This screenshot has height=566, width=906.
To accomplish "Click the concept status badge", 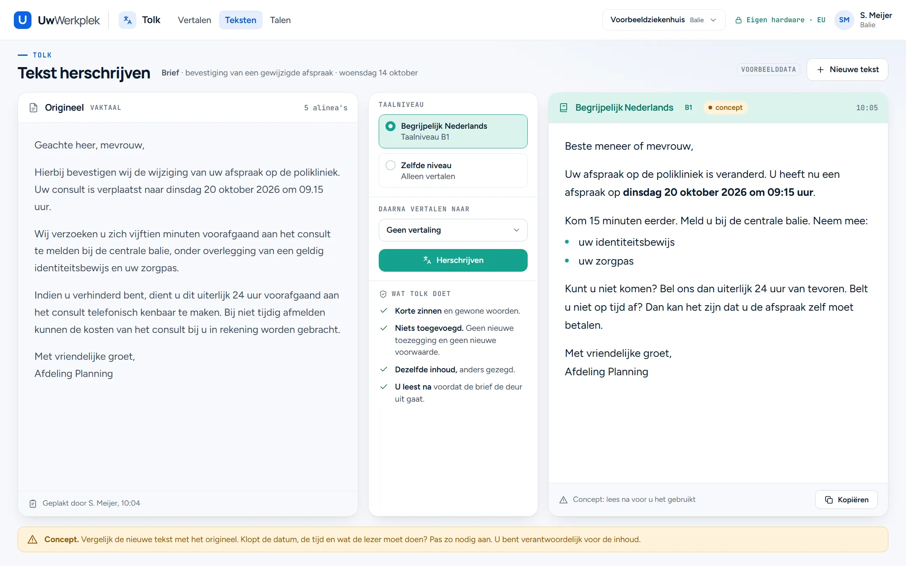I will (x=725, y=108).
